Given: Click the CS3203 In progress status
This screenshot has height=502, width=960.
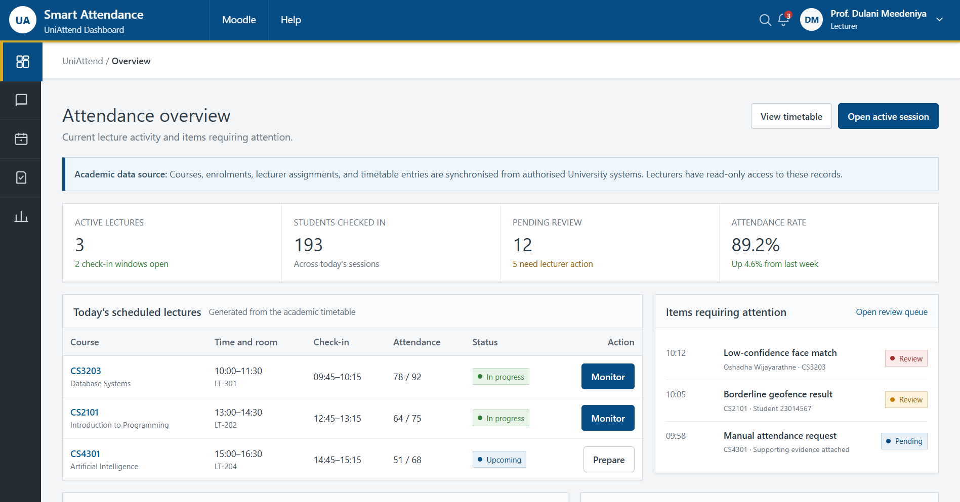Looking at the screenshot, I should (x=500, y=377).
